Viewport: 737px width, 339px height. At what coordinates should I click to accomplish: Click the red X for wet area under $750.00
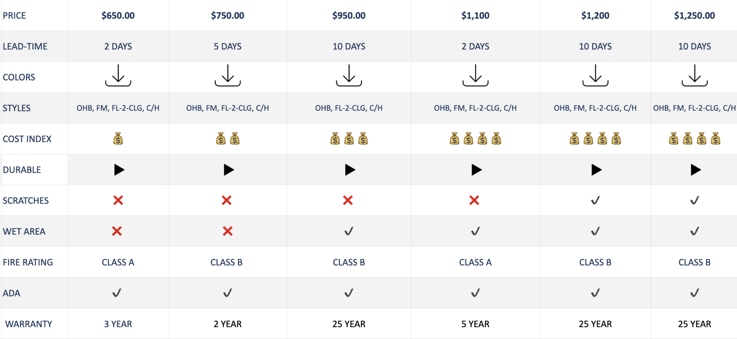click(x=227, y=231)
